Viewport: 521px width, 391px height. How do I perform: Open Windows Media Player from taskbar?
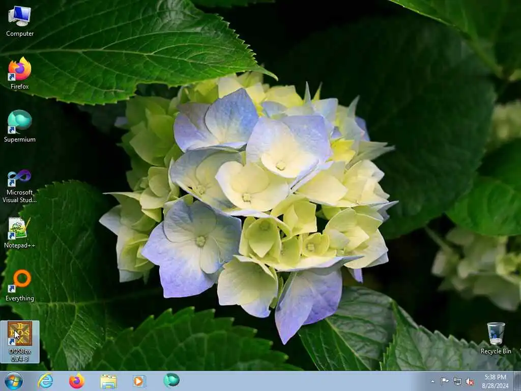click(x=139, y=381)
